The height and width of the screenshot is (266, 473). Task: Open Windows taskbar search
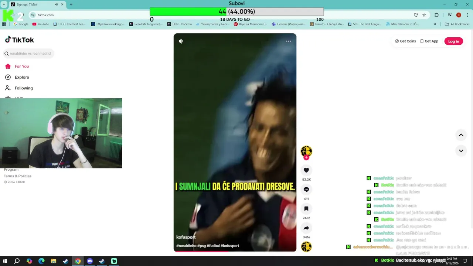pyautogui.click(x=17, y=261)
